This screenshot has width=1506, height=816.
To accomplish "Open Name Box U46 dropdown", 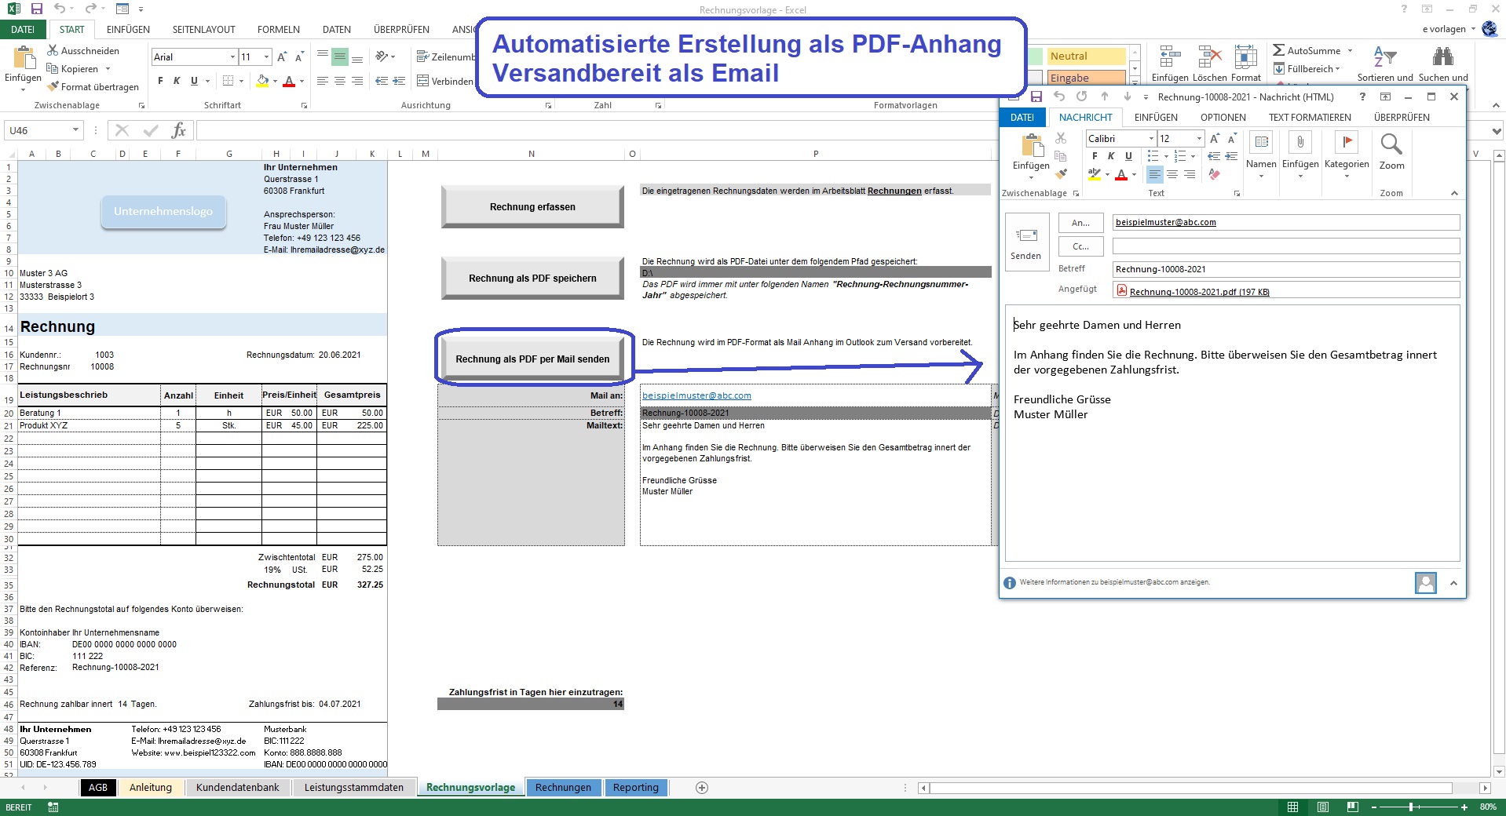I will [75, 130].
